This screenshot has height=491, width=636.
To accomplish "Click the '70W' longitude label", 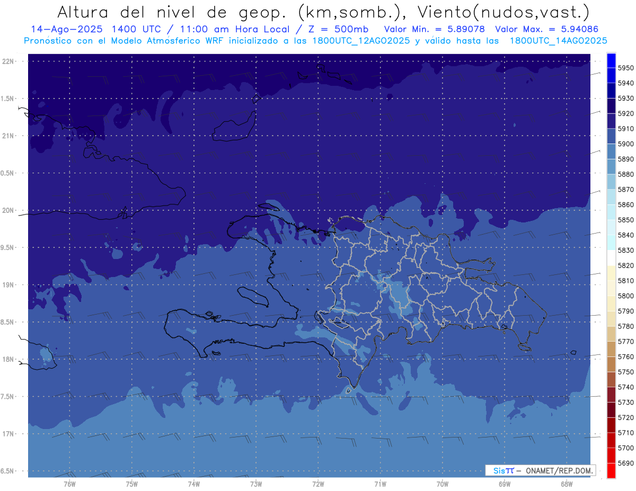I will click(x=443, y=484).
